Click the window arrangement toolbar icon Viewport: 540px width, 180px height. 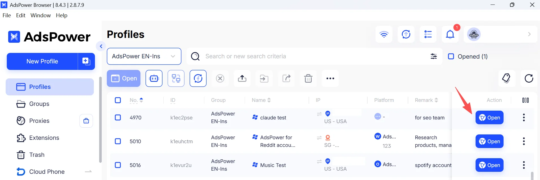176,78
